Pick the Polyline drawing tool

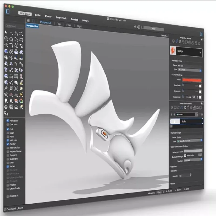pos(16,33)
